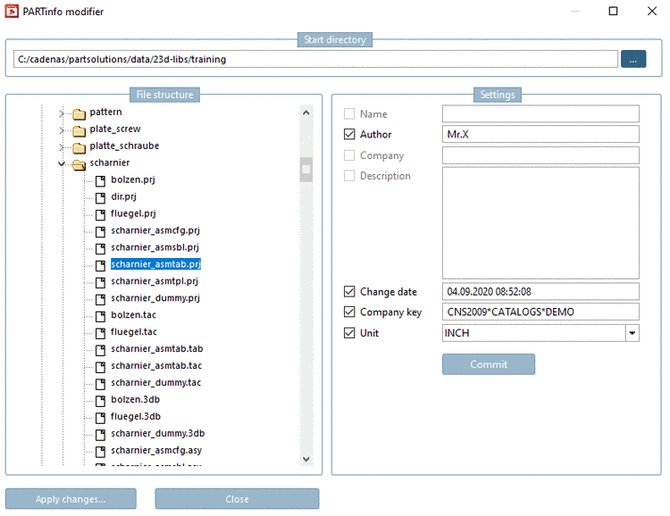
Task: Click the platte_schraube folder icon
Action: tap(79, 148)
